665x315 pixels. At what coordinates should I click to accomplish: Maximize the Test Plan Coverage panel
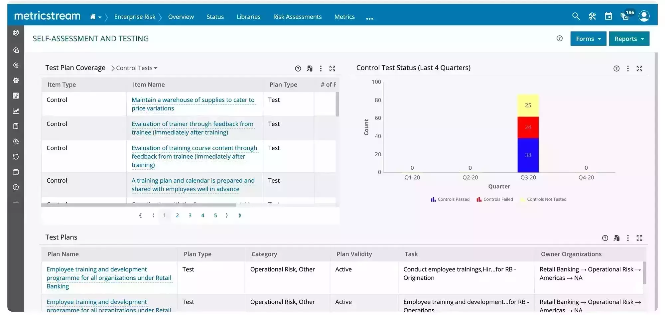[x=332, y=69]
